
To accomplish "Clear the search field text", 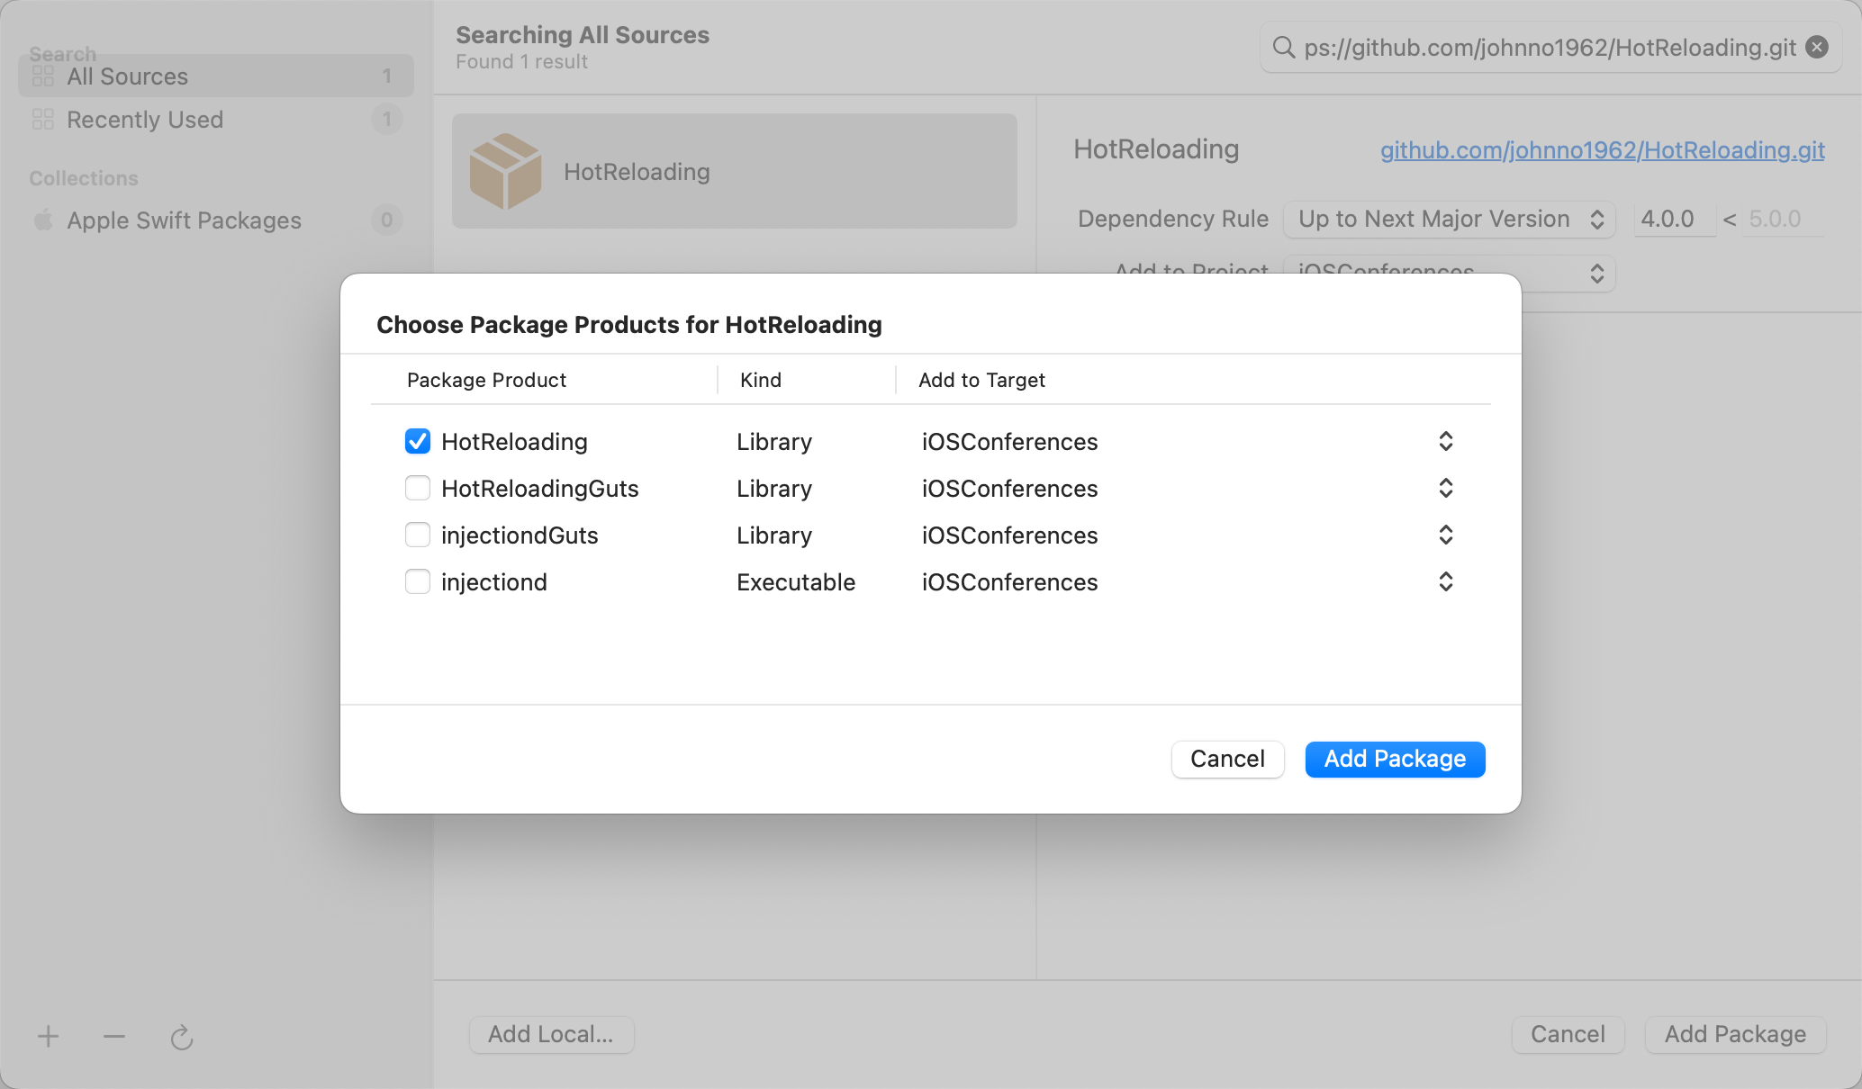I will (x=1818, y=47).
